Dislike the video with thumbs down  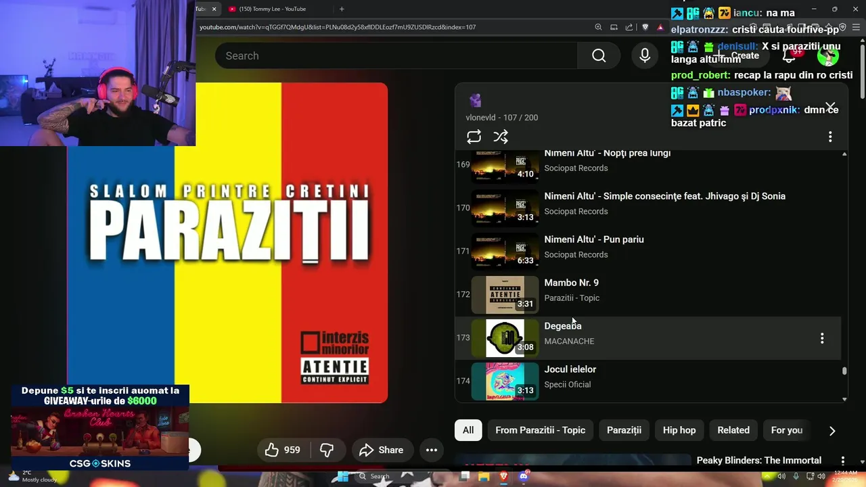(327, 450)
